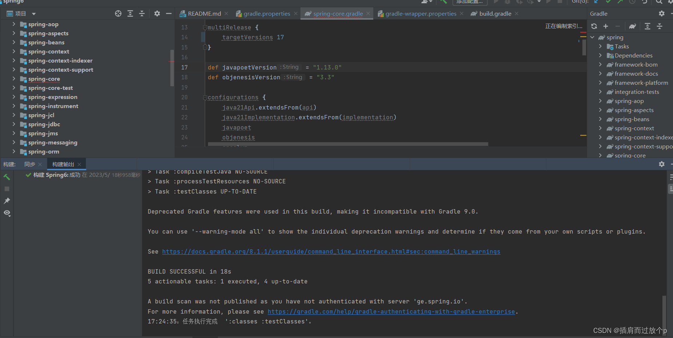Click the 正在编制索引 indexing status text
Viewport: 673px width, 338px height.
pyautogui.click(x=564, y=26)
